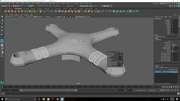Open the Mesh Tools menu

click(44, 3)
